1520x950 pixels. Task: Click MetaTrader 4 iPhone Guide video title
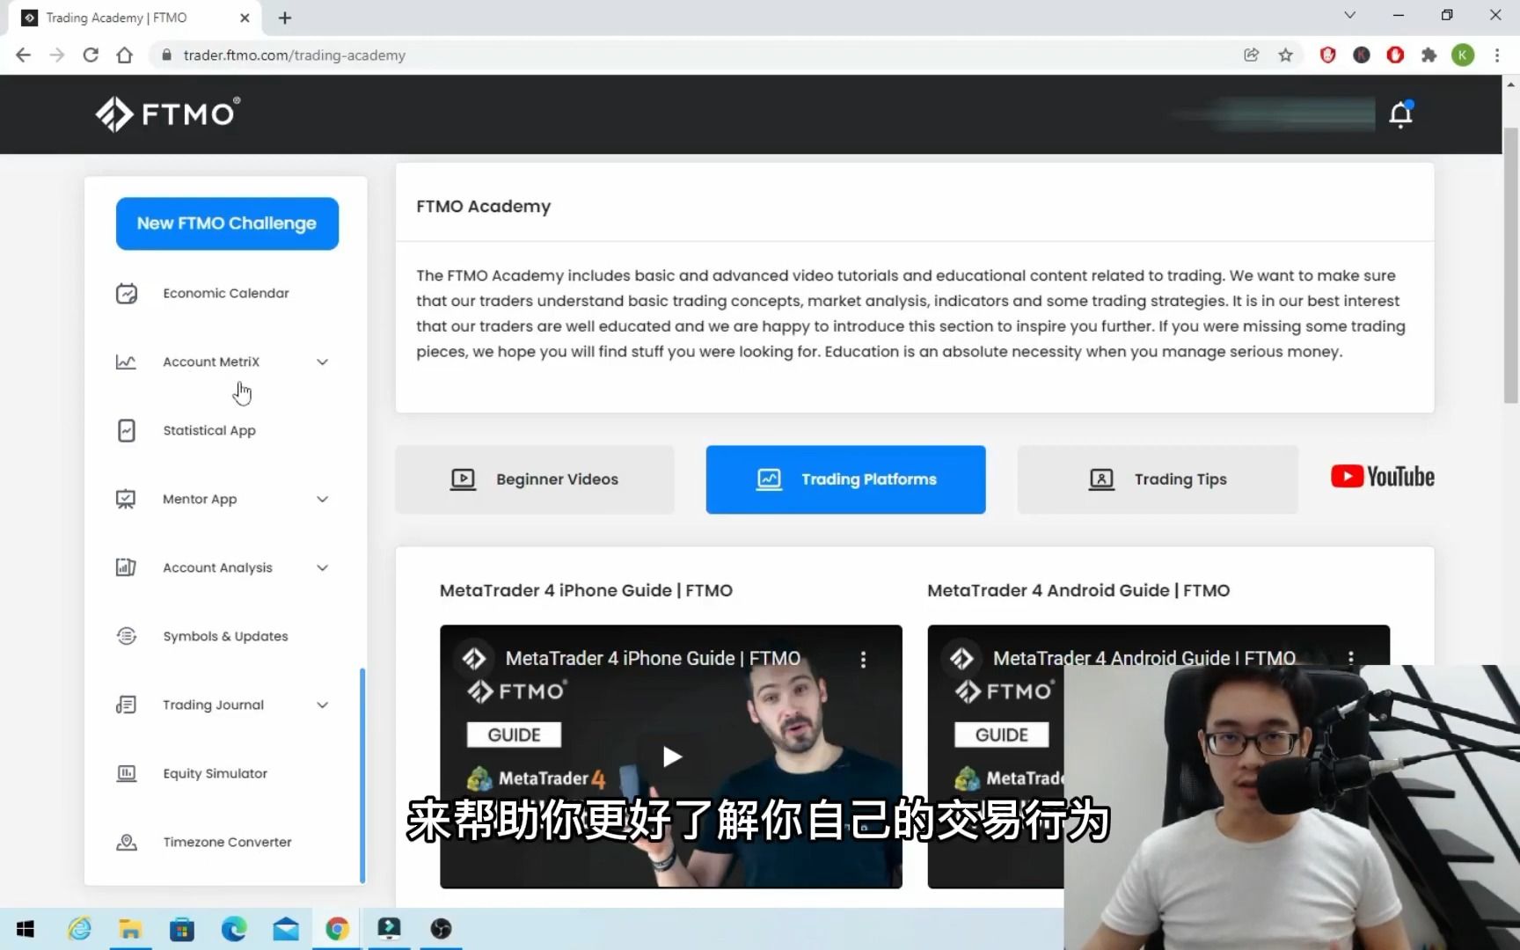[653, 659]
